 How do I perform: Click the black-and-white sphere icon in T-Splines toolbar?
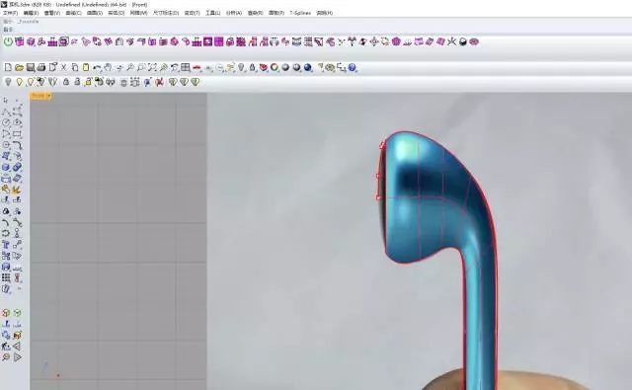click(x=463, y=41)
